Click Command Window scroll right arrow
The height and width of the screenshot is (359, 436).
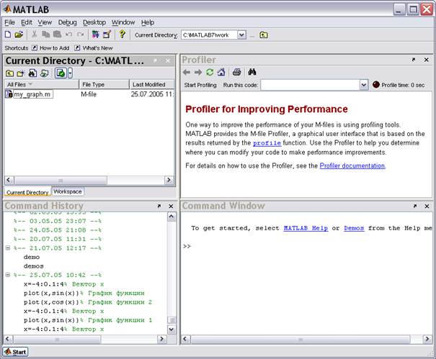point(427,340)
